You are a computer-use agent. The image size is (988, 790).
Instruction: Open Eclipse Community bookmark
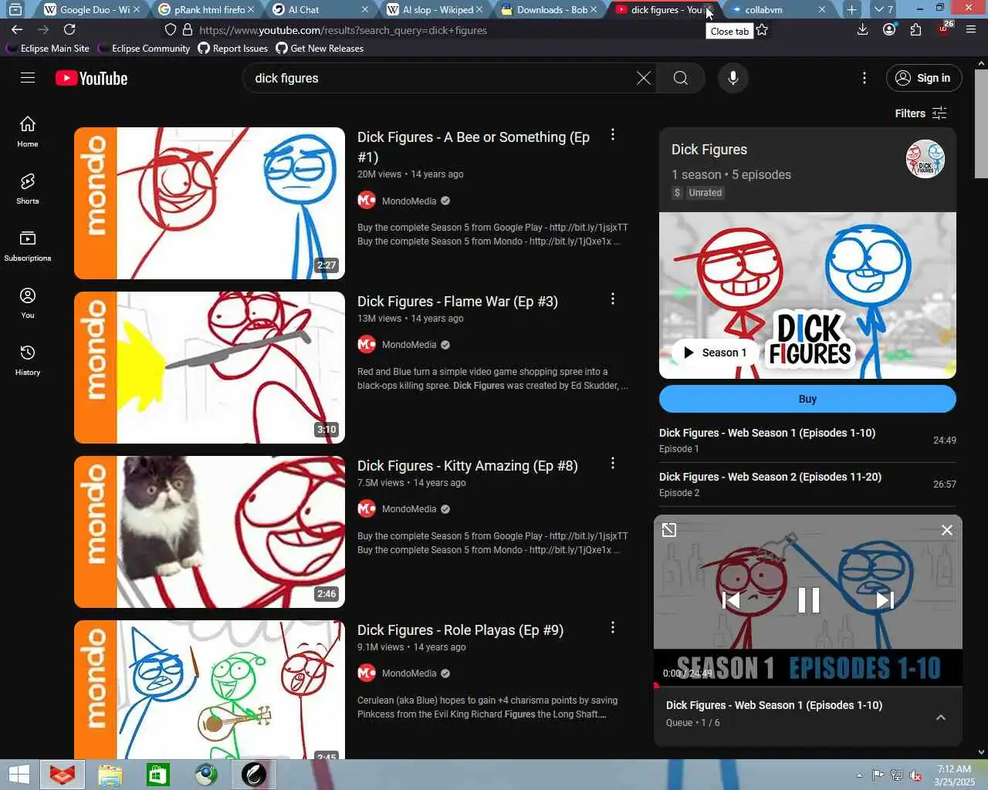click(144, 49)
